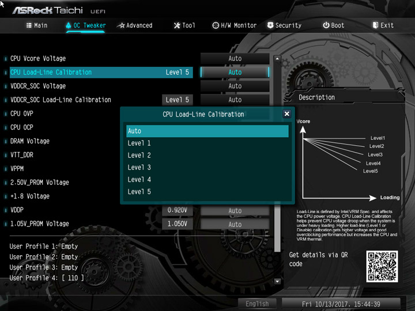Image resolution: width=415 pixels, height=311 pixels.
Task: Close the CPU Load-Line Calibration popup
Action: (x=286, y=114)
